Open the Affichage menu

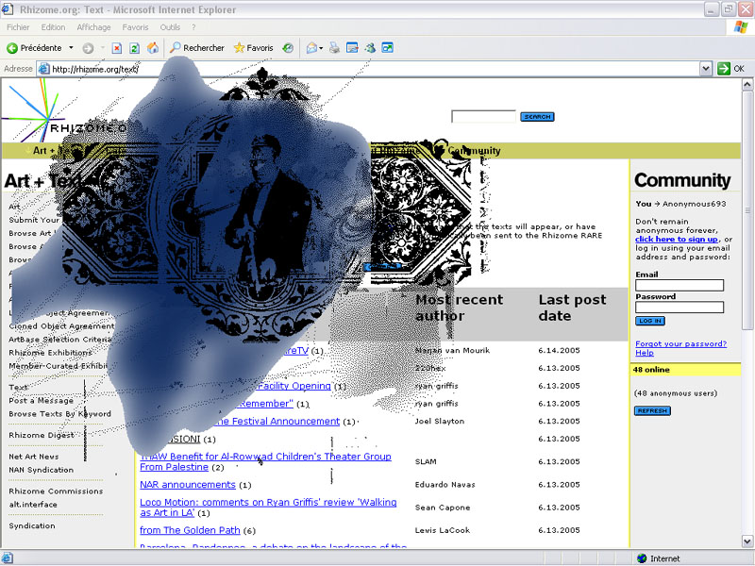click(x=93, y=27)
